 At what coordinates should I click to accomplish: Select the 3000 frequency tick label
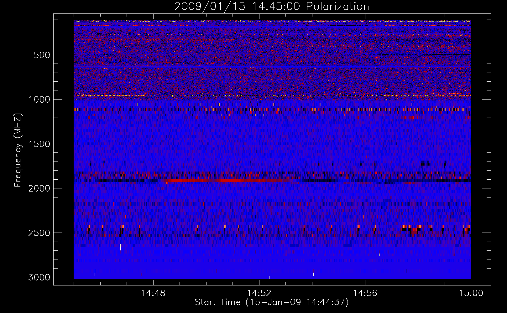click(x=39, y=277)
